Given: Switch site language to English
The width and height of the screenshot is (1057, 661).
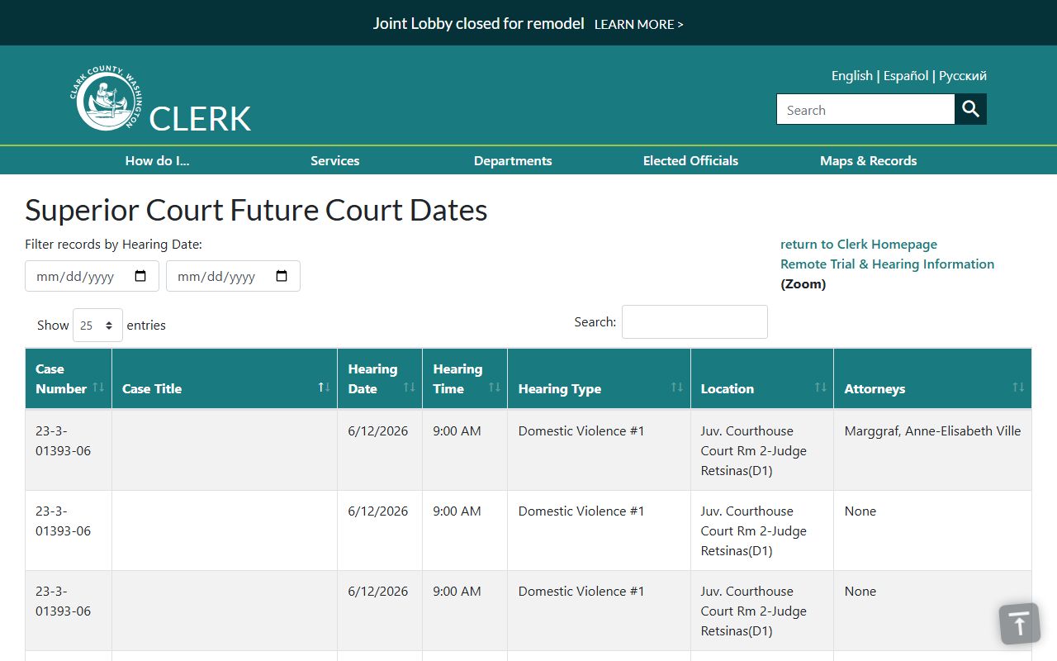Looking at the screenshot, I should (x=852, y=76).
